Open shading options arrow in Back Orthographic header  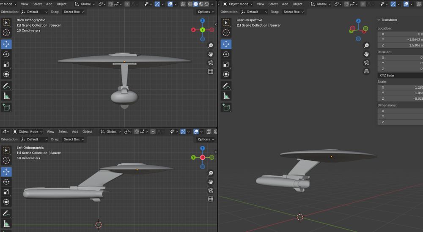[x=212, y=4]
